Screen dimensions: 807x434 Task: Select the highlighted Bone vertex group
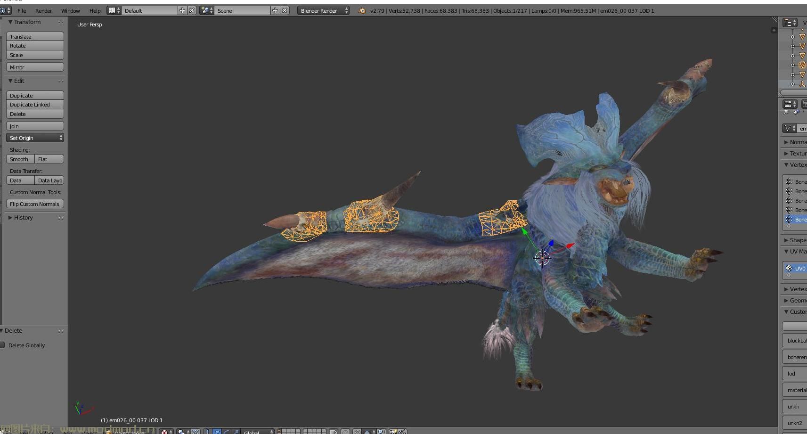(x=795, y=220)
